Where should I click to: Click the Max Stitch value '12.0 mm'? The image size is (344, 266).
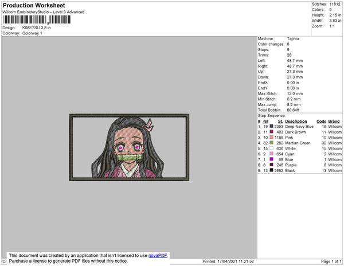coord(295,93)
